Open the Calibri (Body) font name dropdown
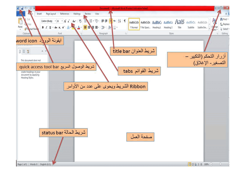Screen dimensions: 242x173 48,21
